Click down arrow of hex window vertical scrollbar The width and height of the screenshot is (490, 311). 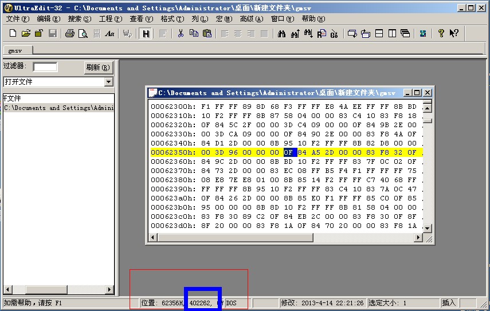click(427, 229)
